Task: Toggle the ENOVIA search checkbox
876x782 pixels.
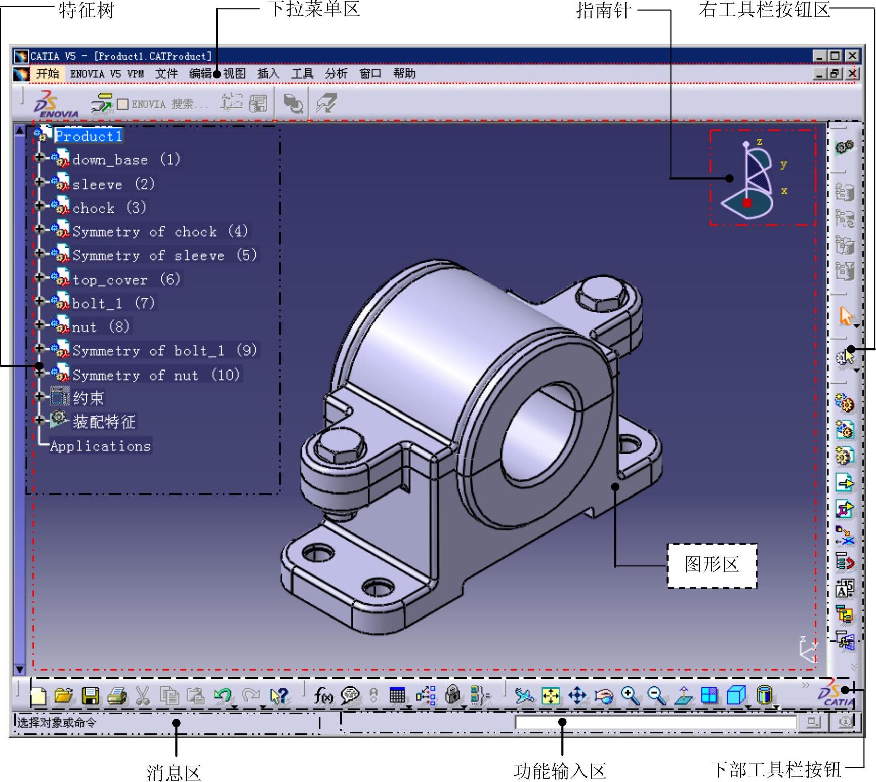Action: click(x=122, y=104)
